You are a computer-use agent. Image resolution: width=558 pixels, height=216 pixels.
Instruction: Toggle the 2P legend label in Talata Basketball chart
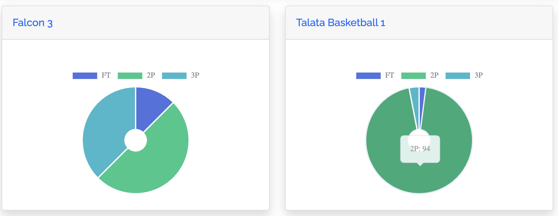pyautogui.click(x=434, y=75)
